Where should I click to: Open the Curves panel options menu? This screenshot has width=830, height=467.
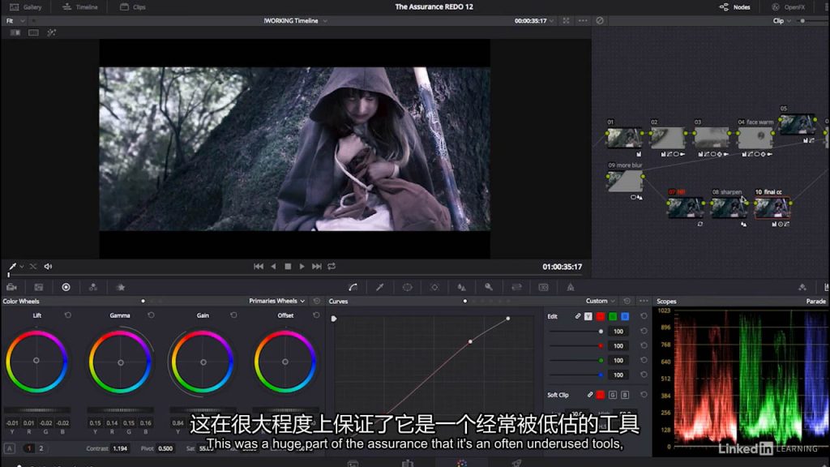click(x=644, y=301)
